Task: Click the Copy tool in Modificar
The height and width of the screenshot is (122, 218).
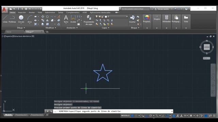Action: tap(43, 20)
